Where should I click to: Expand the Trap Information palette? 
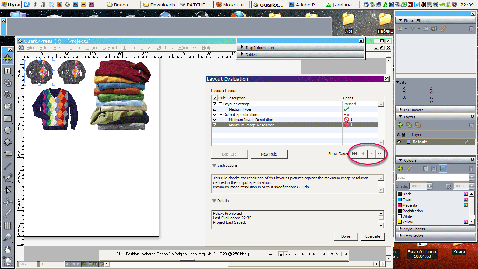pyautogui.click(x=242, y=47)
